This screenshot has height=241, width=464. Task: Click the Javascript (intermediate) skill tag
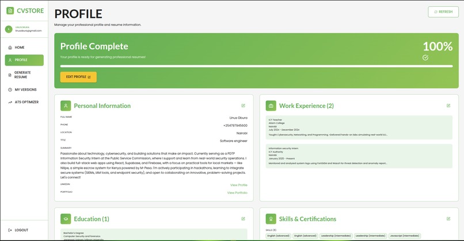405,236
